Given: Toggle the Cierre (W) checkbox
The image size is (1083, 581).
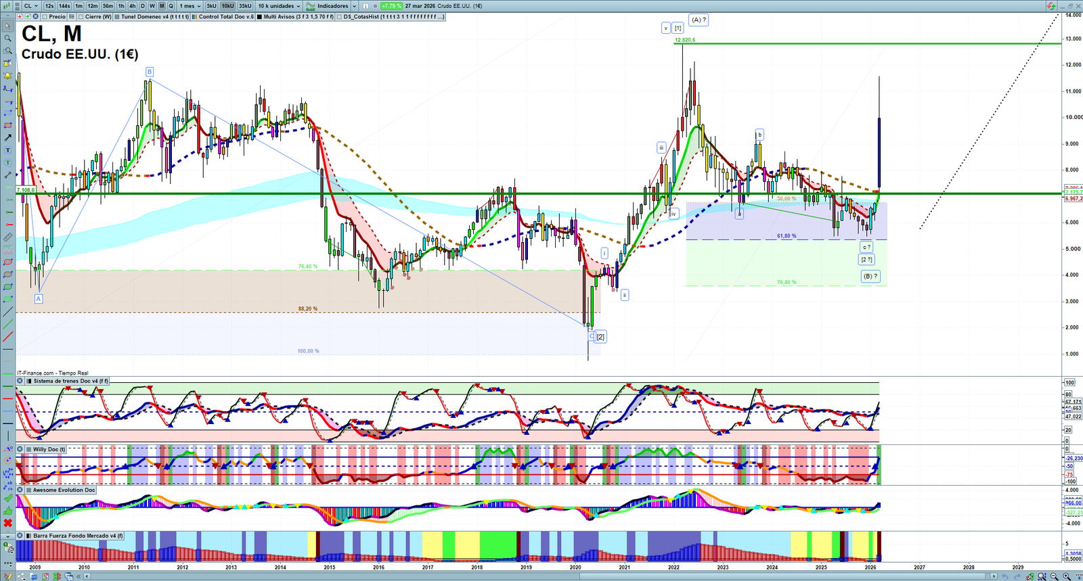Looking at the screenshot, I should tap(81, 16).
